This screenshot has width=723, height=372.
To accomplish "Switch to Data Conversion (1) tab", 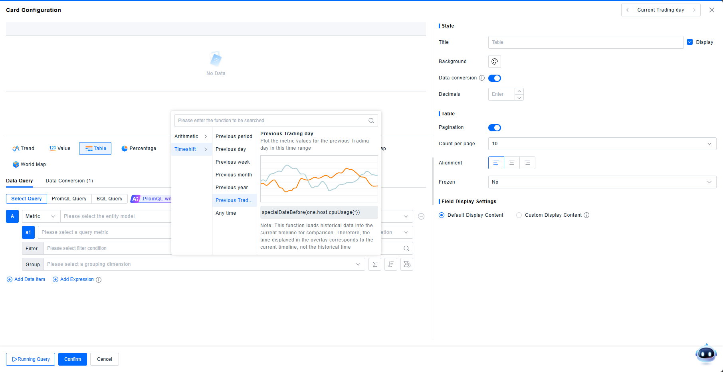I will pyautogui.click(x=69, y=181).
